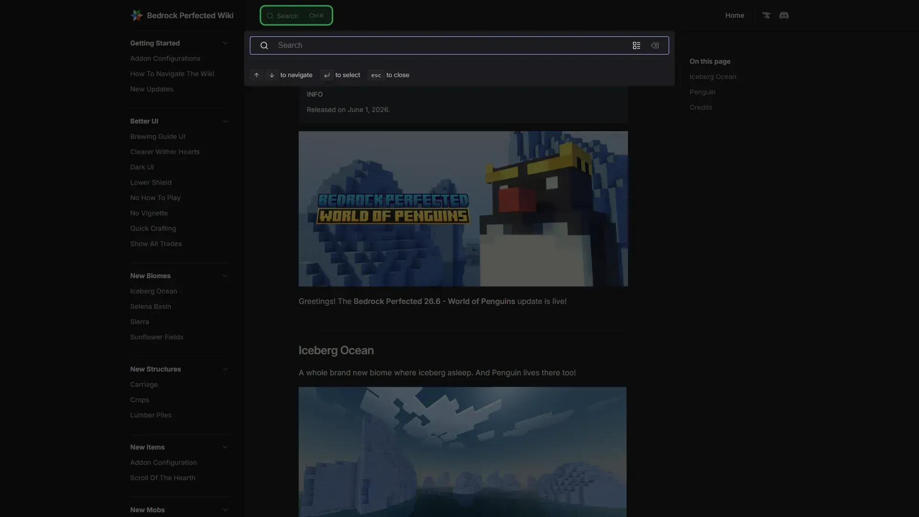Collapse the New Structures section chevron
Viewport: 919px width, 517px height.
point(225,369)
